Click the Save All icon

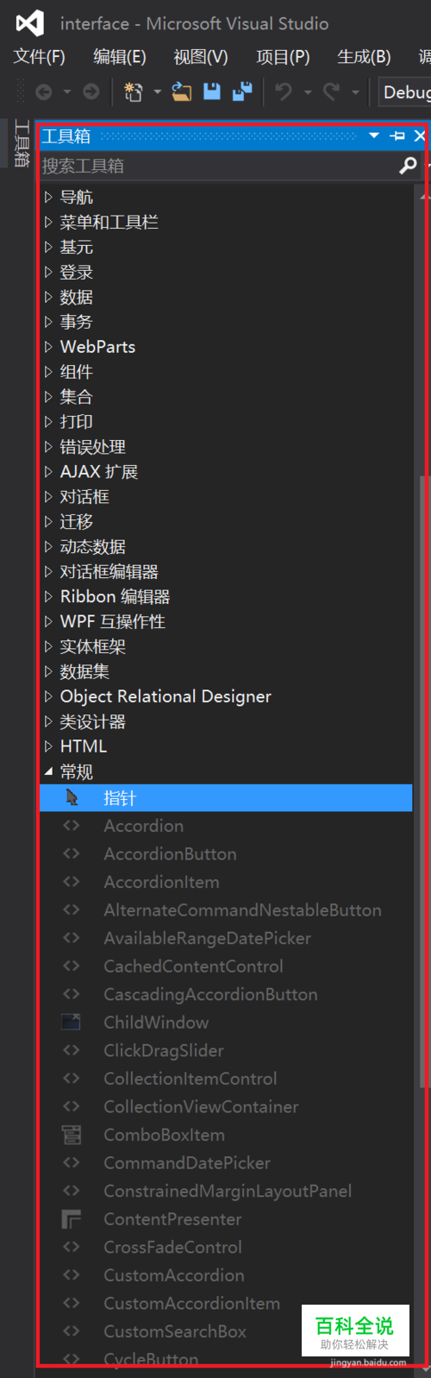pos(242,91)
